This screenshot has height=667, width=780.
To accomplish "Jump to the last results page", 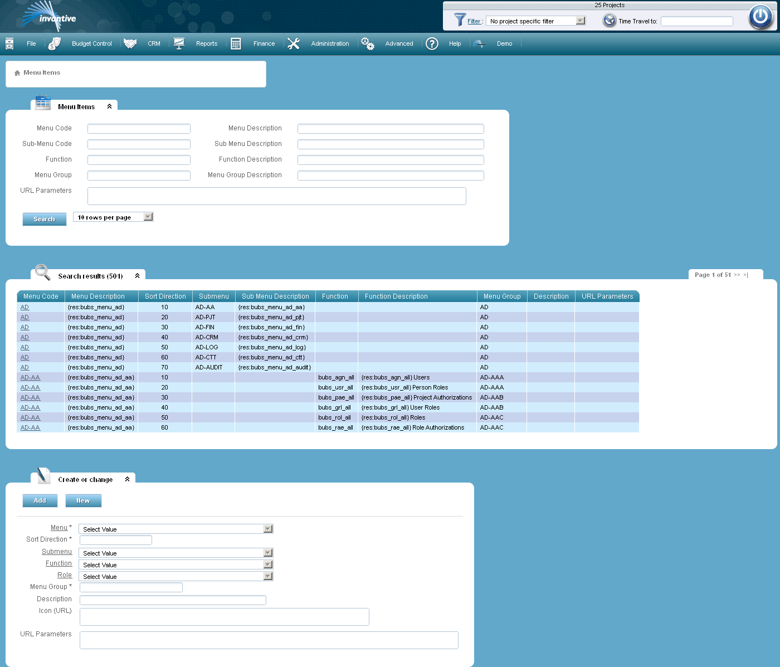I will [x=745, y=275].
